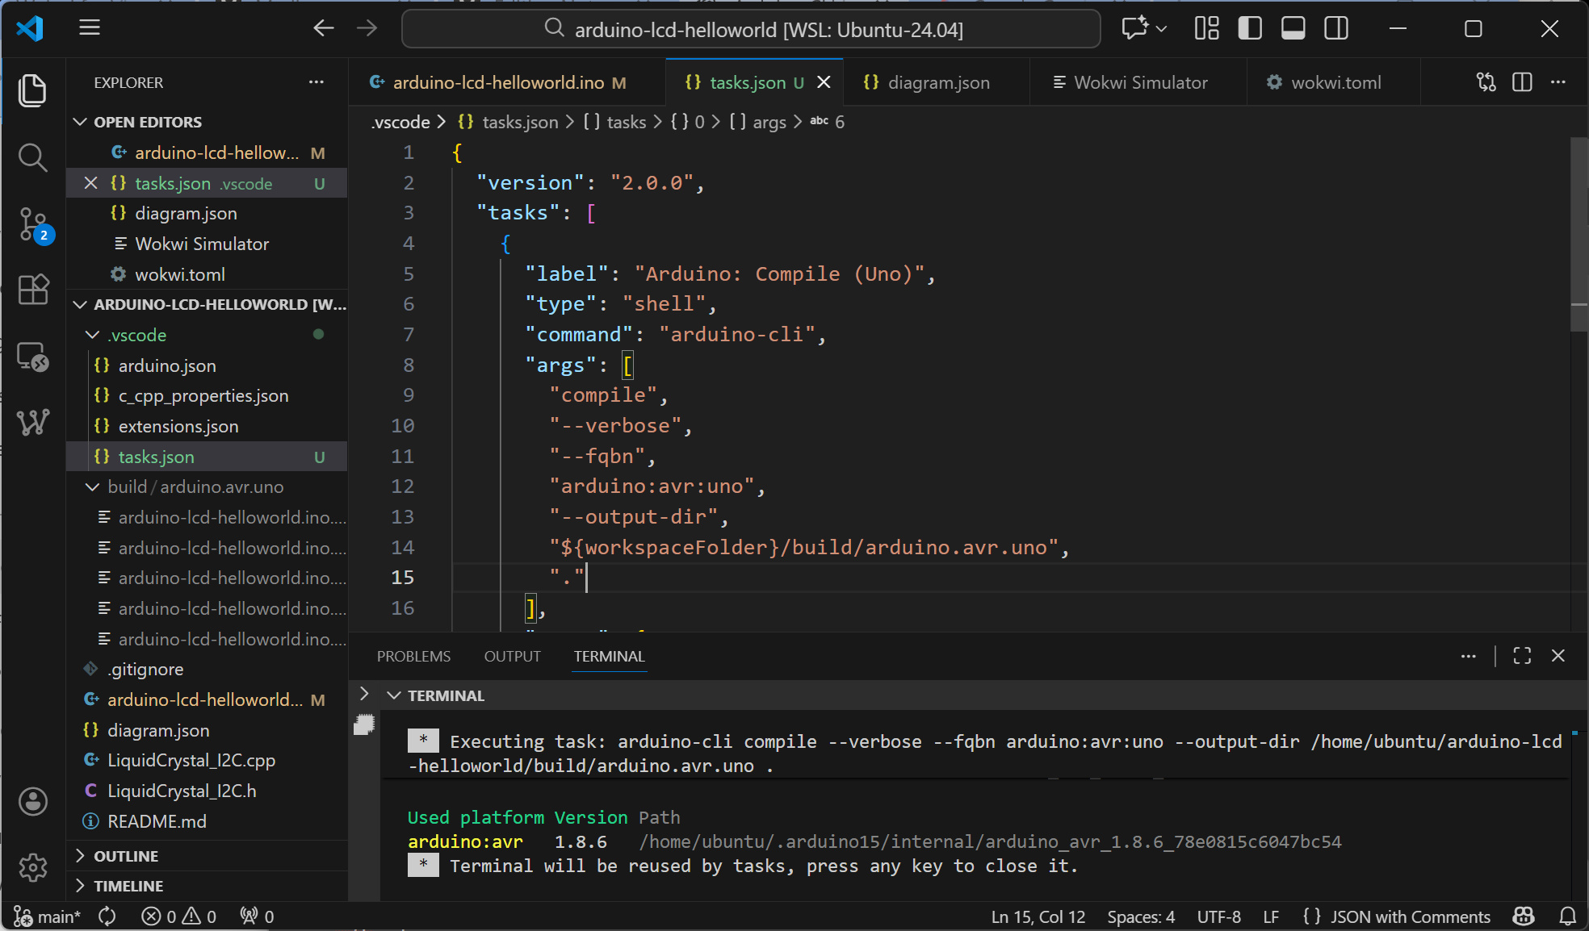Toggle the bottom panel visibility

[1293, 29]
